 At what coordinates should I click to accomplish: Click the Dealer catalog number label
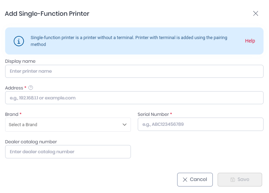[31, 142]
